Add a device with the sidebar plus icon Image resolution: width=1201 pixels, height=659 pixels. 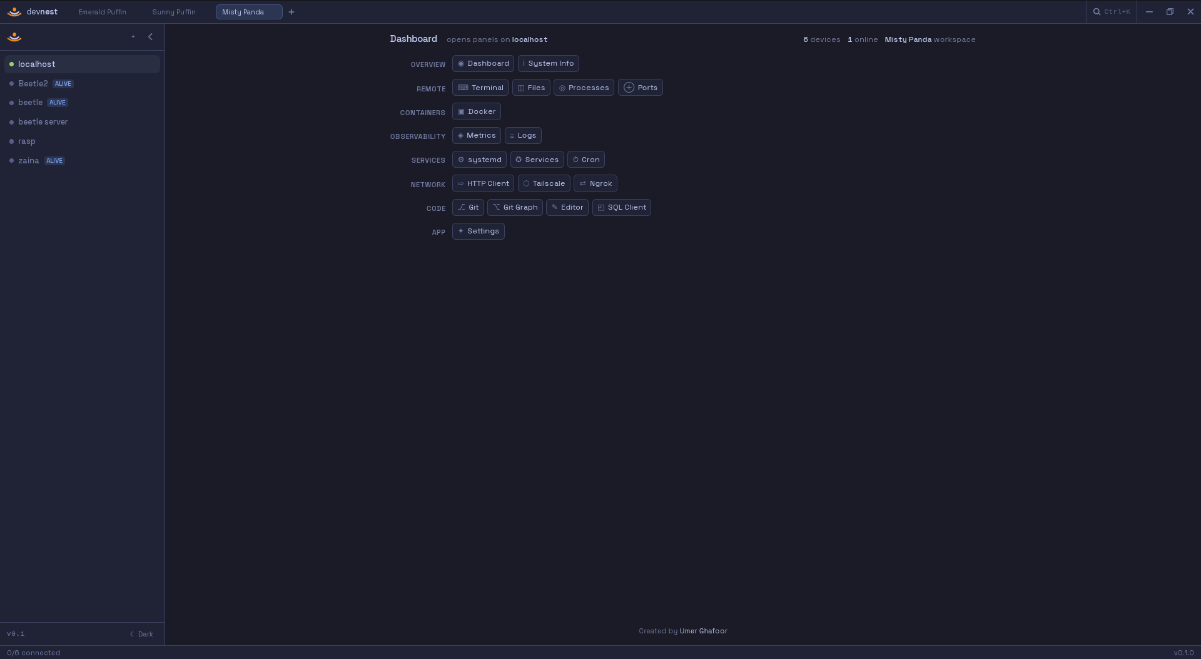pyautogui.click(x=133, y=37)
